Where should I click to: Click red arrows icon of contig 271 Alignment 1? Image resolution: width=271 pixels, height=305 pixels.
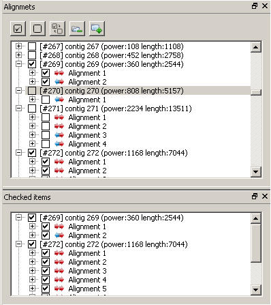coord(59,117)
